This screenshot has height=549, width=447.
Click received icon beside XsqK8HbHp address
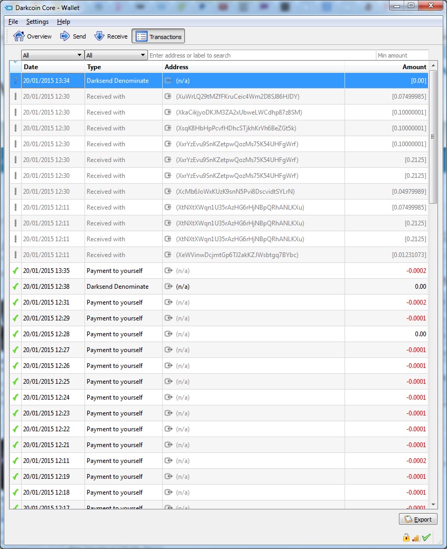tap(168, 128)
